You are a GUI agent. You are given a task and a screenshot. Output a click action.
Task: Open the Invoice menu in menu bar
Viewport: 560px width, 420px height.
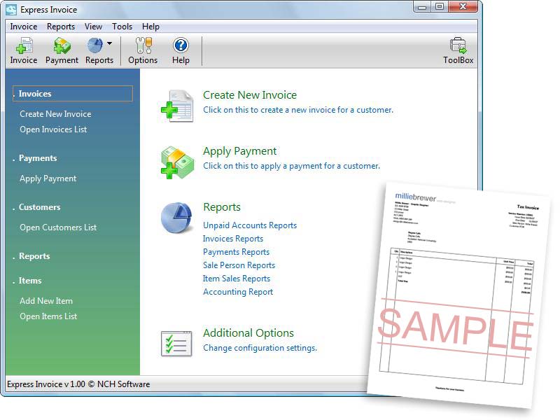pyautogui.click(x=24, y=27)
